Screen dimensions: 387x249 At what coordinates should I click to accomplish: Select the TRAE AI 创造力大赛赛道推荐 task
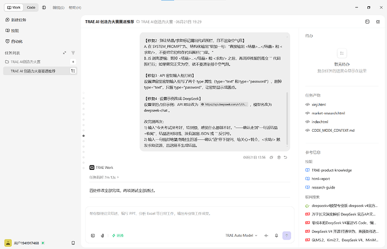40,71
